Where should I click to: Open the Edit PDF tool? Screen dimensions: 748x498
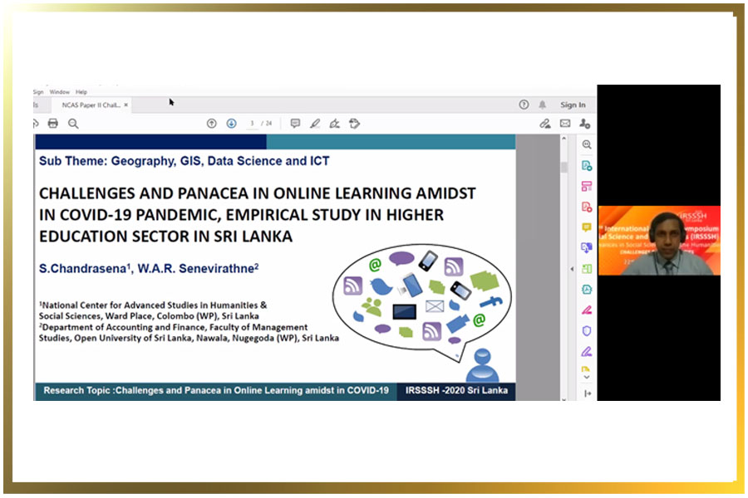coord(587,186)
